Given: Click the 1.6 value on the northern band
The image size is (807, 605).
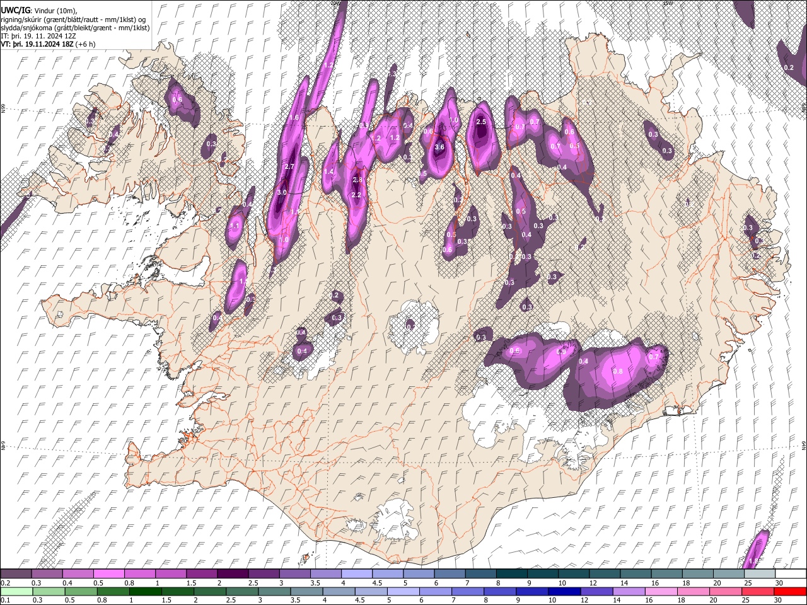Looking at the screenshot, I should coord(294,118).
